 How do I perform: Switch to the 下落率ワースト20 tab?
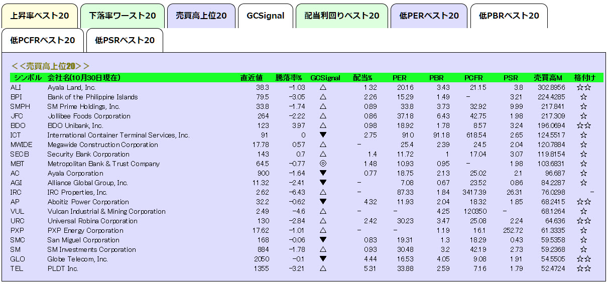123,16
